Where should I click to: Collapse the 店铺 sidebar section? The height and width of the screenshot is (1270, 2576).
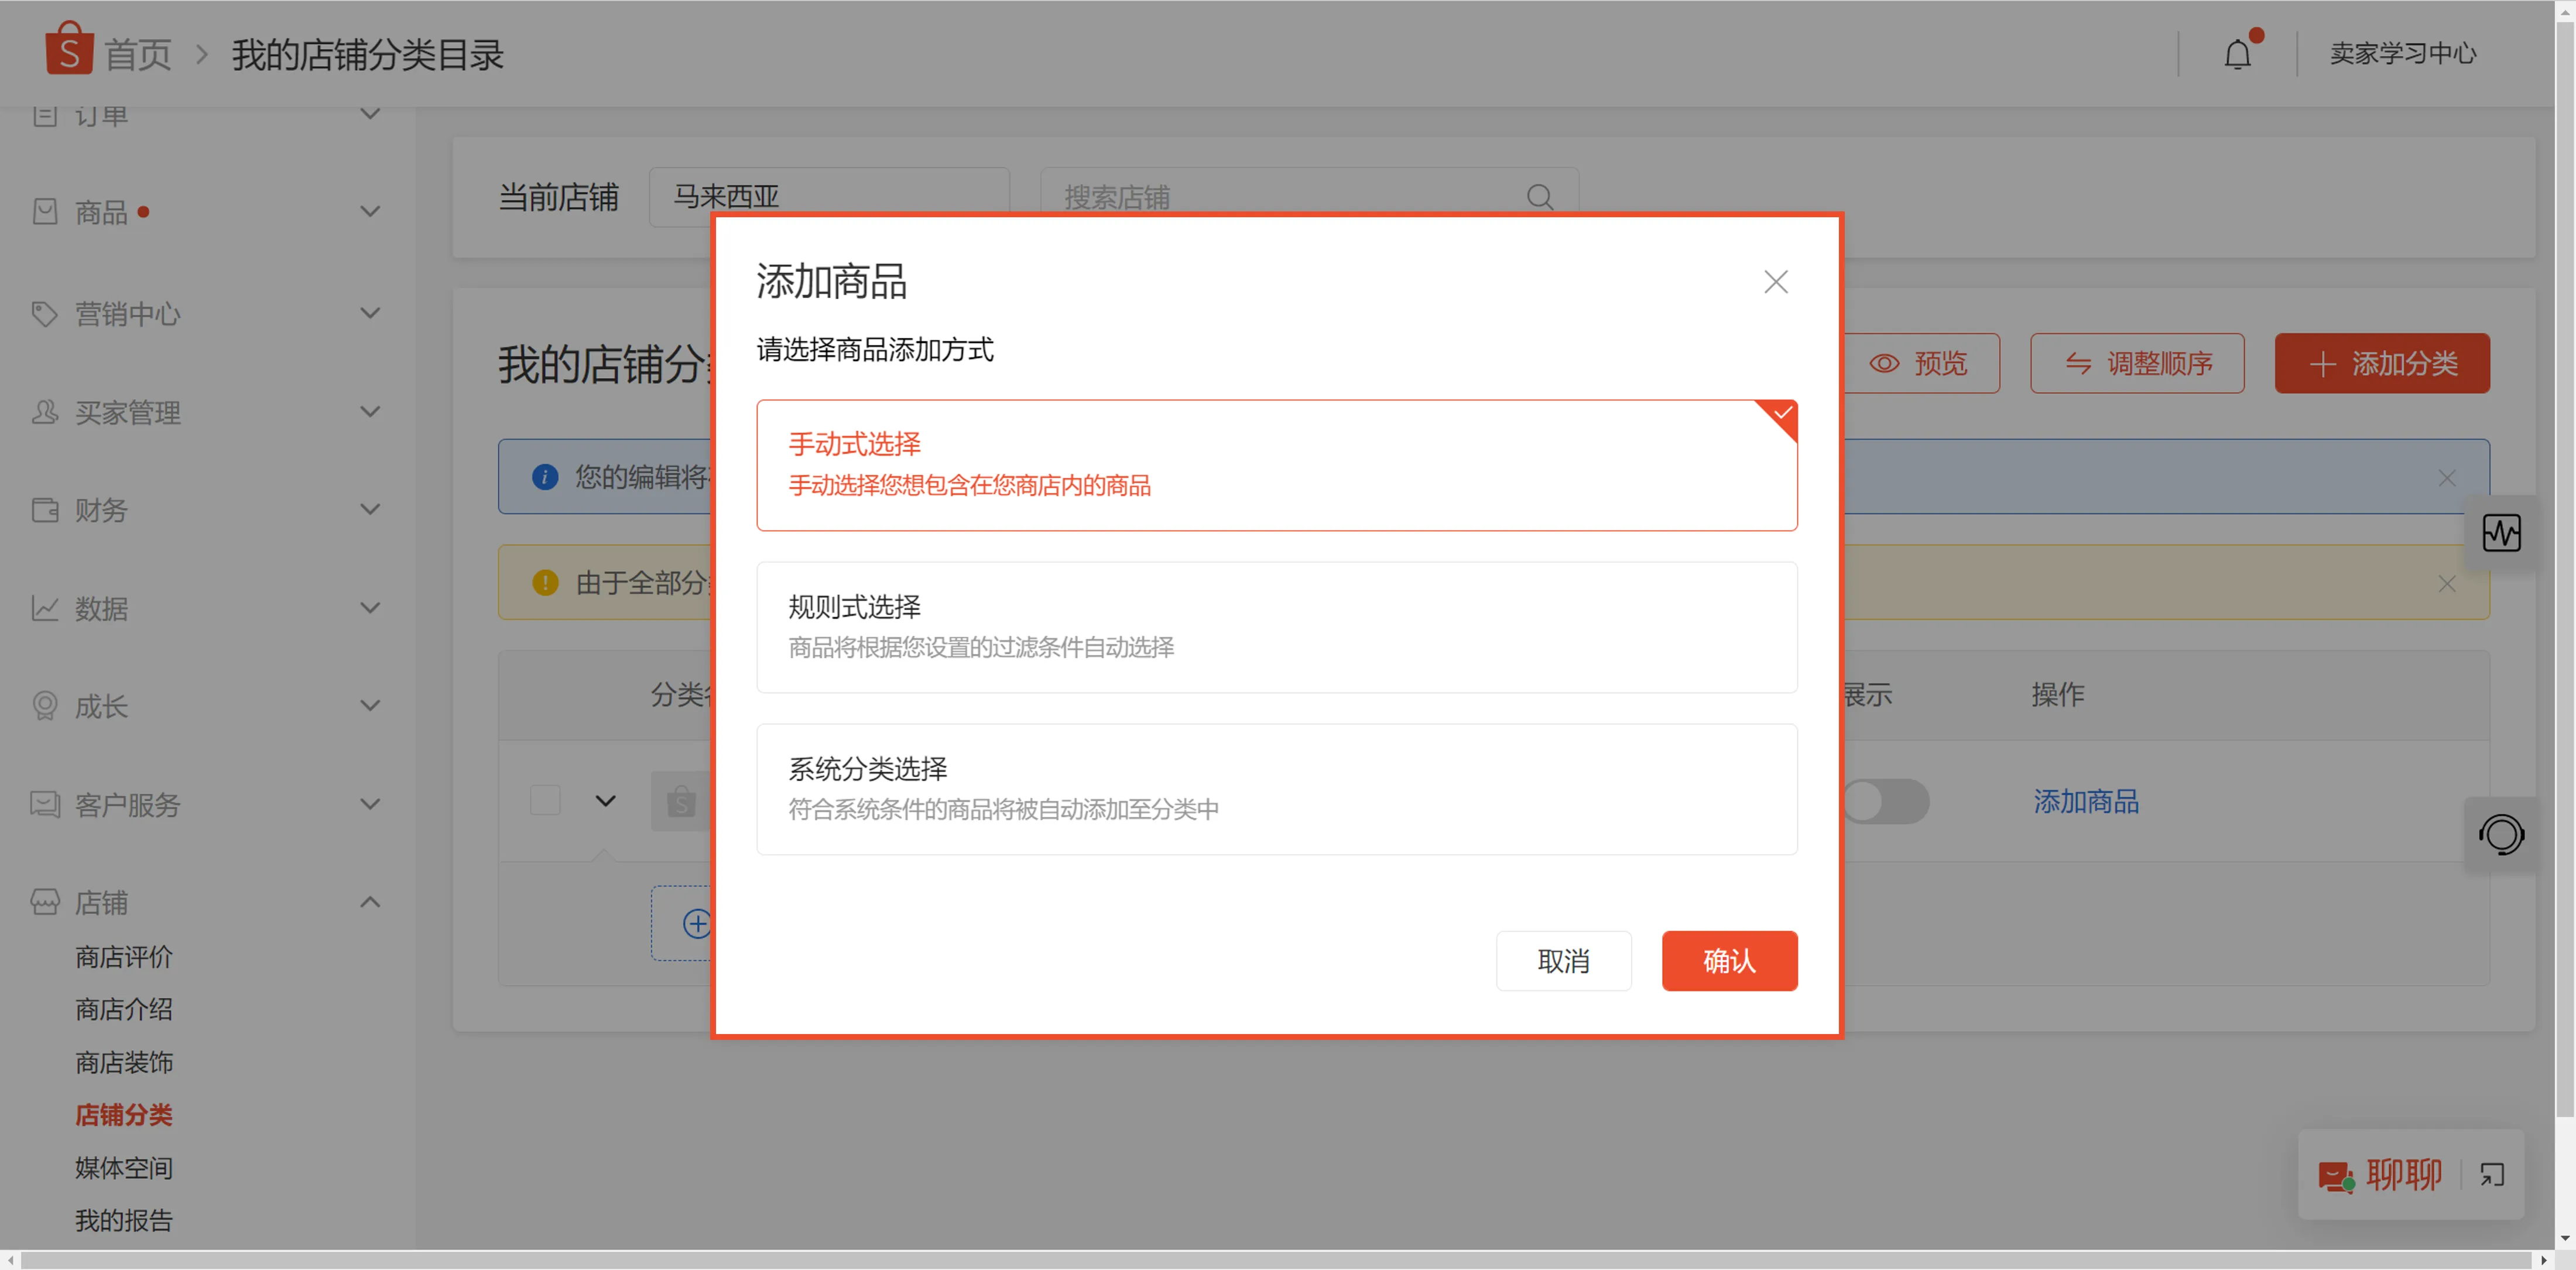pos(369,901)
